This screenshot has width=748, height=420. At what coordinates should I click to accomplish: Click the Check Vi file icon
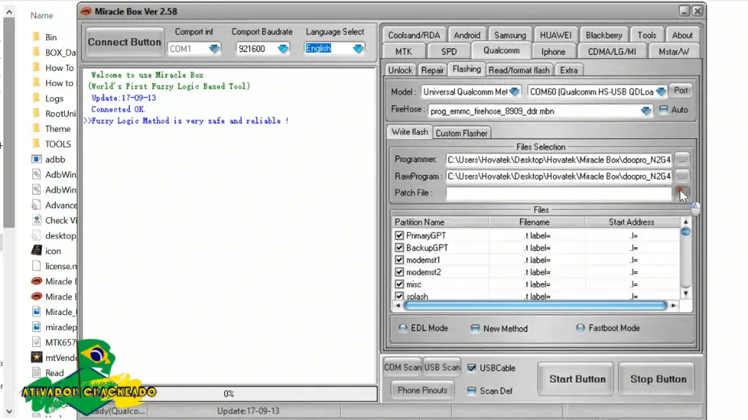point(37,220)
